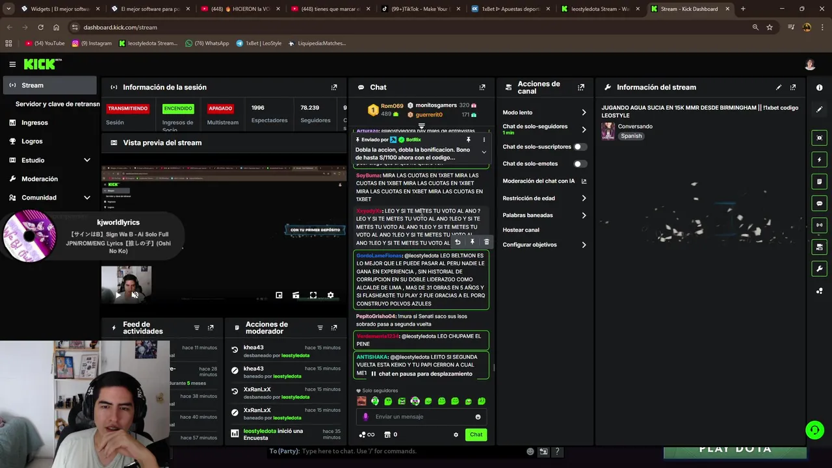Click the channel points icon below chat input

(367, 435)
